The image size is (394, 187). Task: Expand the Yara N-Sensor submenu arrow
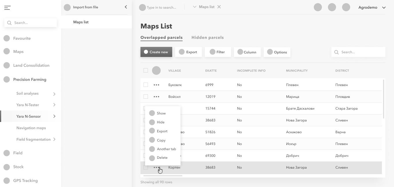54,117
